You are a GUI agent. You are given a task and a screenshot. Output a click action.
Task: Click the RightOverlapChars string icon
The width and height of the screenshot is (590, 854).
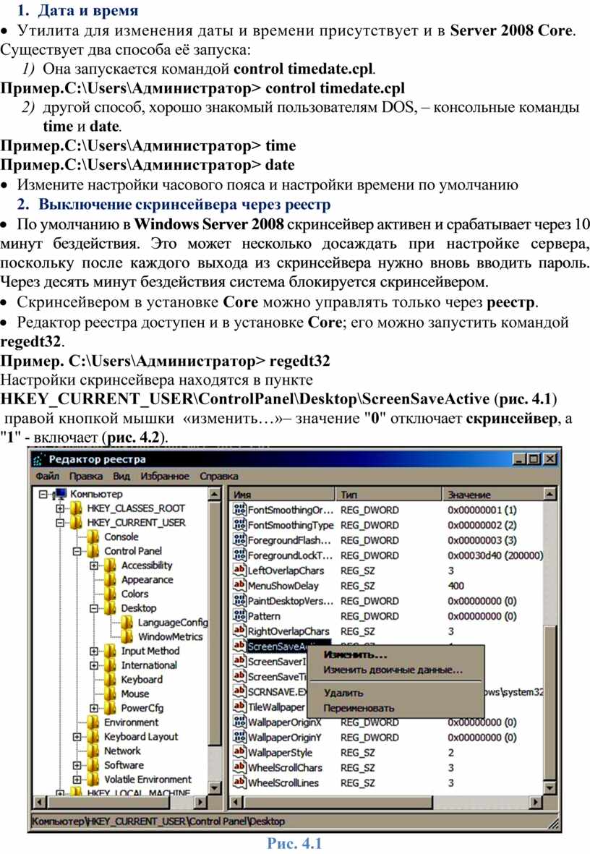(x=239, y=631)
